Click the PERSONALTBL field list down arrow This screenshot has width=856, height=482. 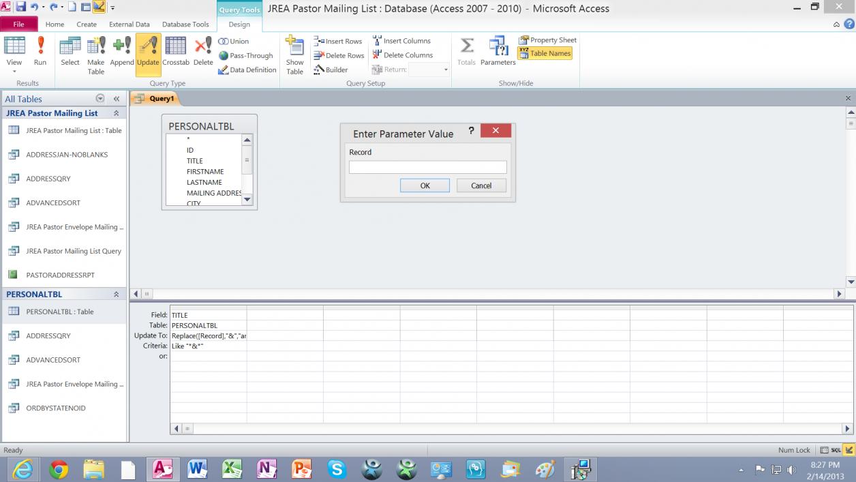click(247, 199)
